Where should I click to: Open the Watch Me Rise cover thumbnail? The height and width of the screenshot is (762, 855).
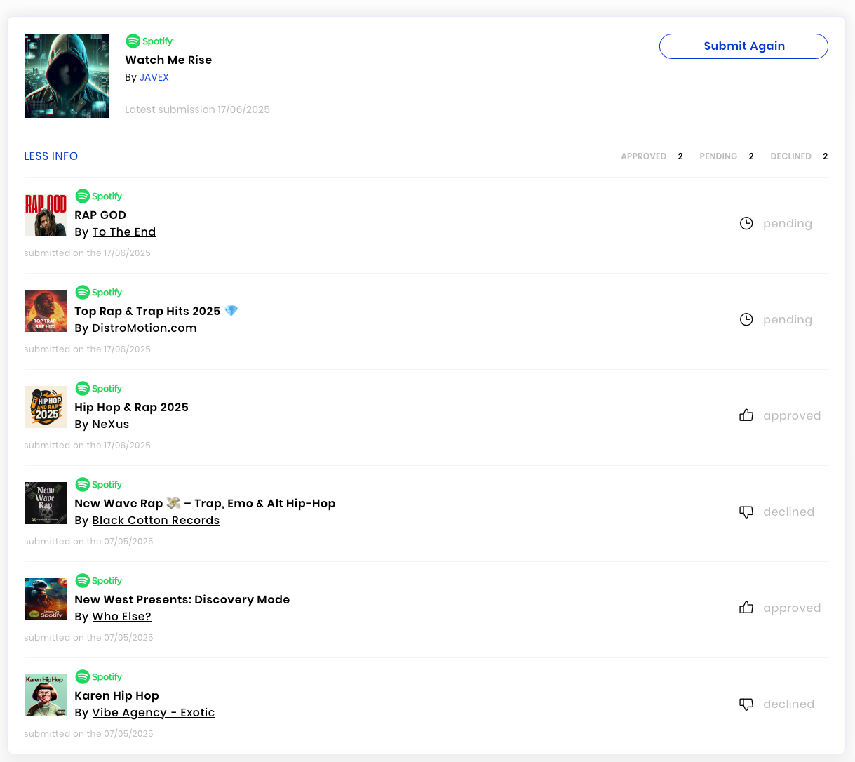[67, 76]
